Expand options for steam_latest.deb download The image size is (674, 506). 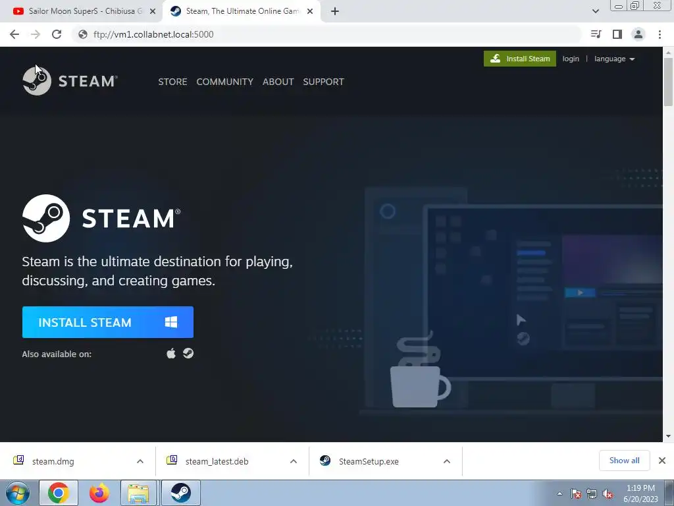[x=294, y=461]
